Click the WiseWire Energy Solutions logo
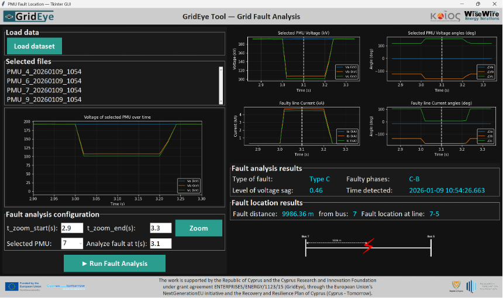Viewport: 503px width, 298px height. point(481,15)
